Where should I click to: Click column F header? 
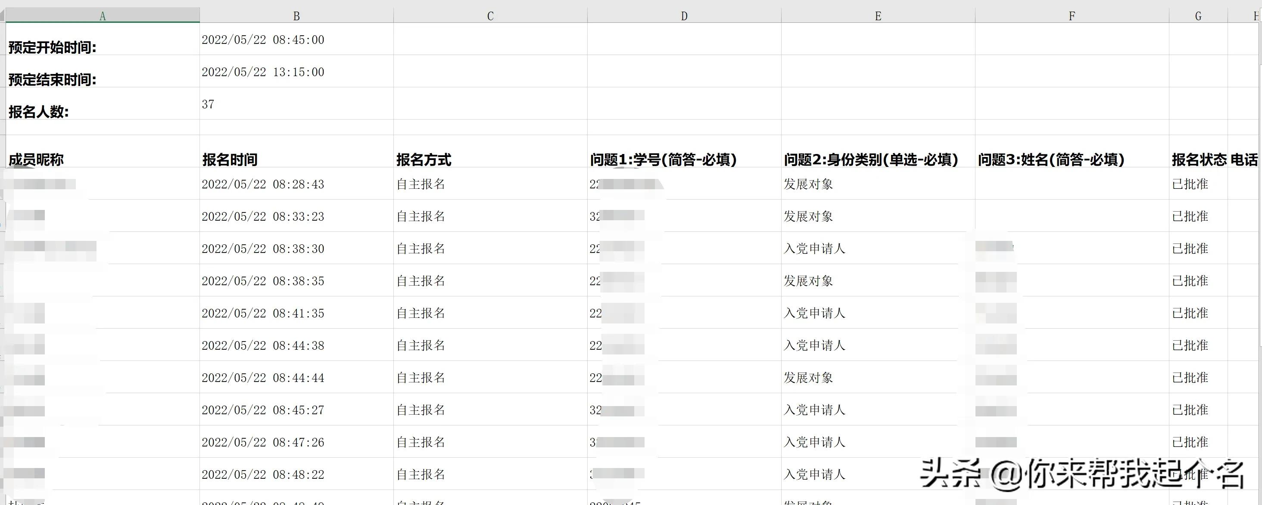click(x=1072, y=15)
